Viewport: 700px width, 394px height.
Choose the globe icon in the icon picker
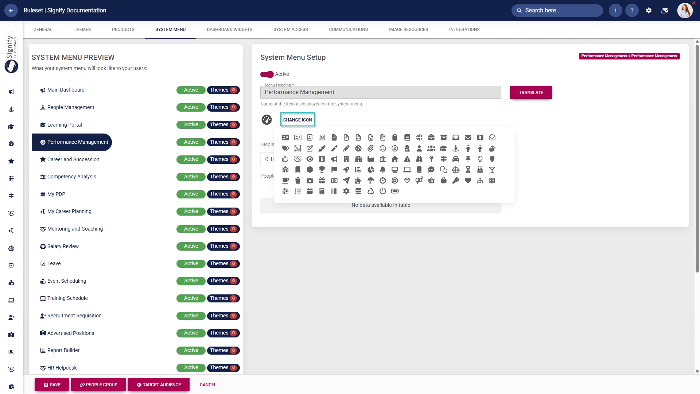(419, 138)
